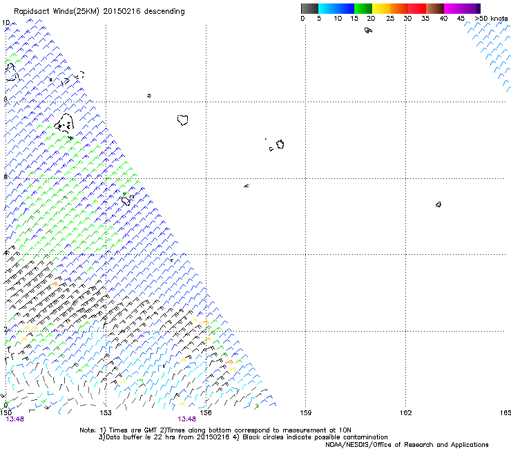Click the note line 'Times are GMT'
The image size is (511, 449).
pyautogui.click(x=133, y=430)
